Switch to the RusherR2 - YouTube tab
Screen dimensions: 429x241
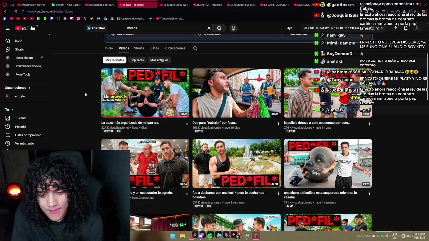tap(207, 5)
